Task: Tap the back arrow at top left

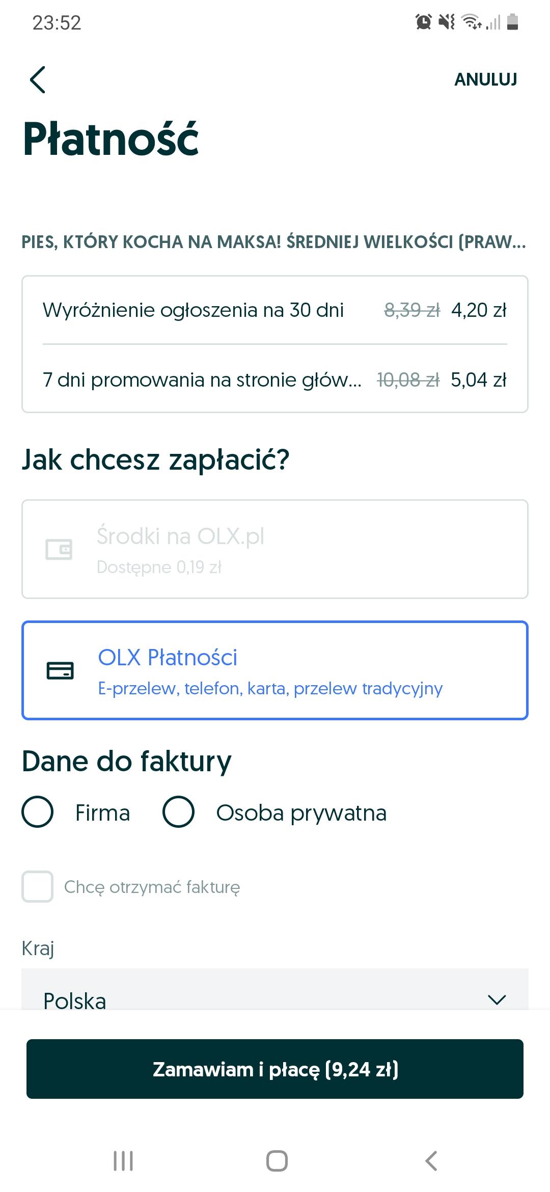Action: pyautogui.click(x=38, y=80)
